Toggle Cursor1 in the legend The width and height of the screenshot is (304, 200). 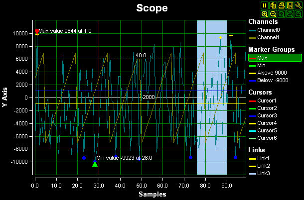tap(269, 101)
